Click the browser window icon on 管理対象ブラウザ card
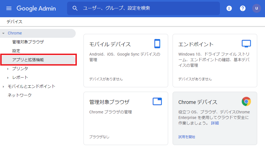Viewport: 265px width, 147px height. (x=157, y=101)
